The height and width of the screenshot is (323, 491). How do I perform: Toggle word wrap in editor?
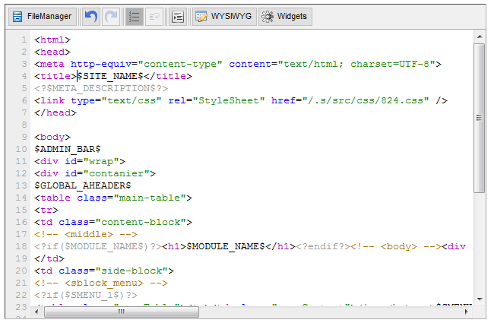click(x=154, y=16)
